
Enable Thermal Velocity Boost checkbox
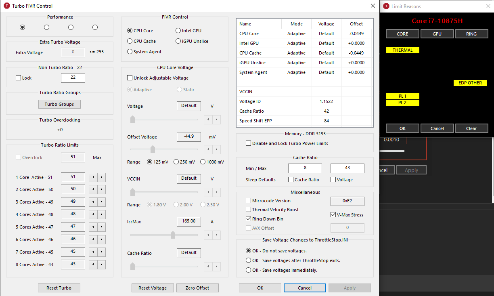[x=272, y=210]
